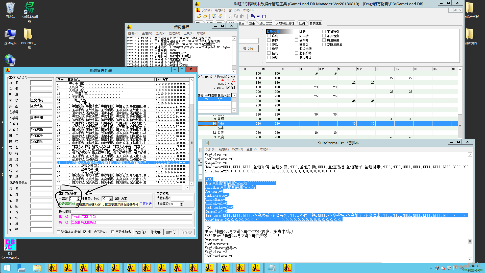Click the 增加(A) button
485x273 pixels.
click(140, 232)
